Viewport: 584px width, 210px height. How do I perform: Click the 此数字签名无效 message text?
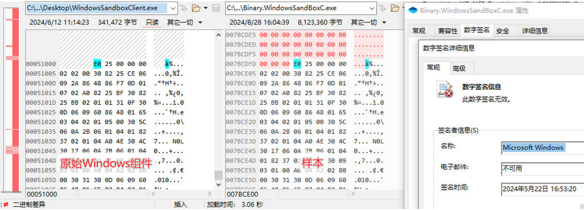[x=486, y=100]
